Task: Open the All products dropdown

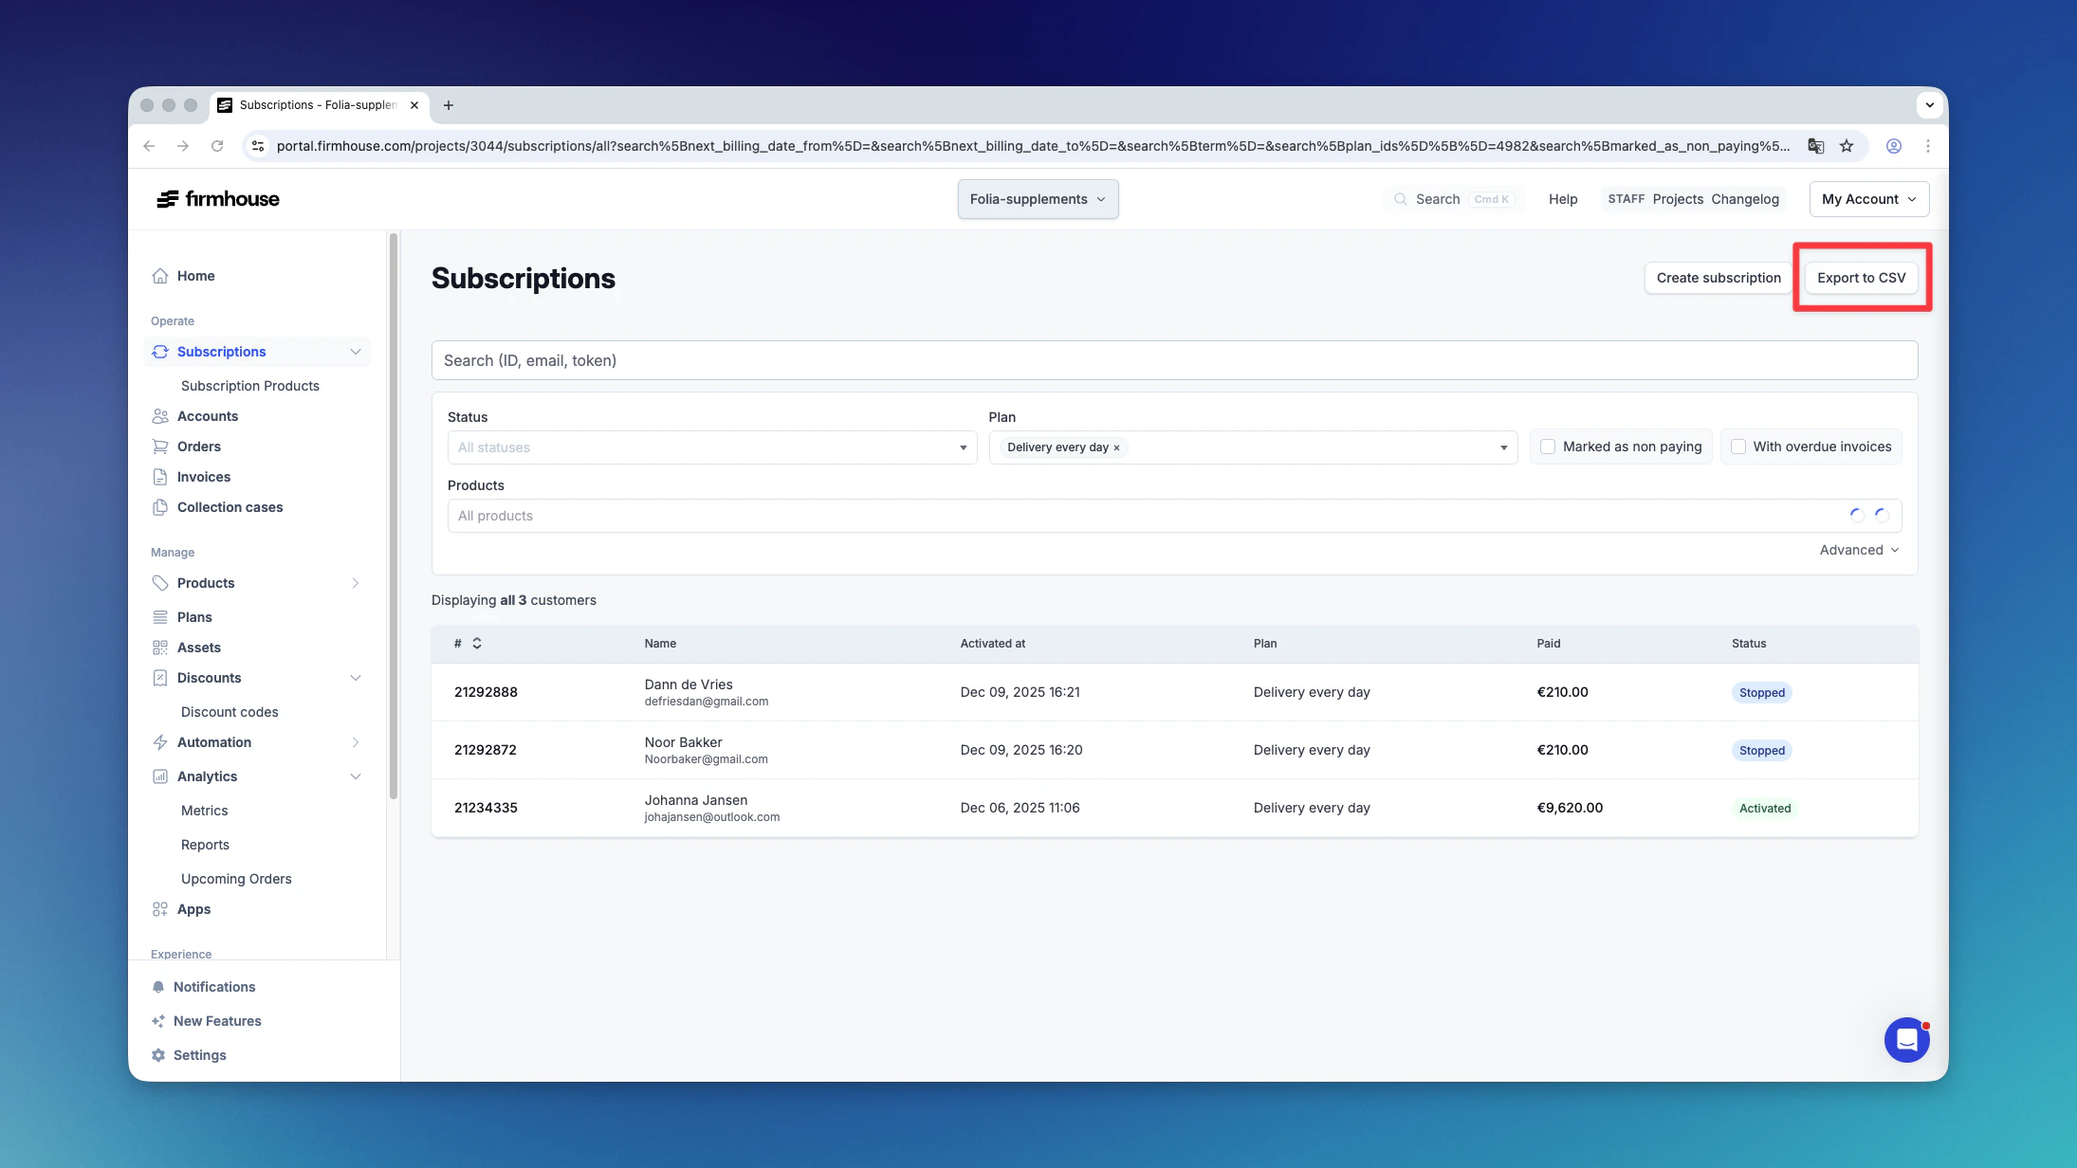Action: [x=1174, y=516]
